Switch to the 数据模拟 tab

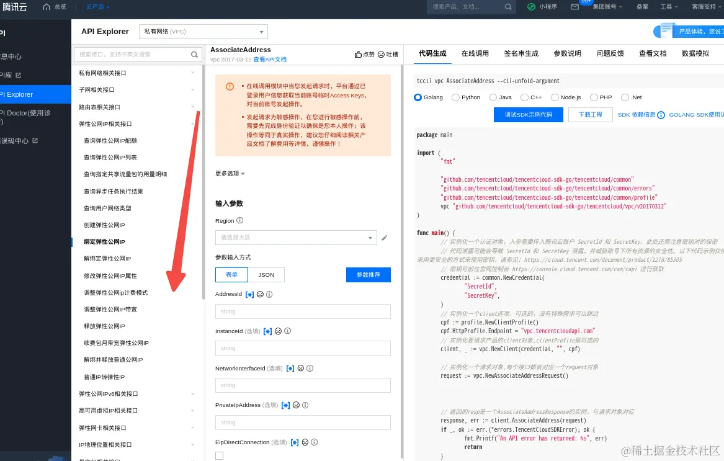[695, 53]
